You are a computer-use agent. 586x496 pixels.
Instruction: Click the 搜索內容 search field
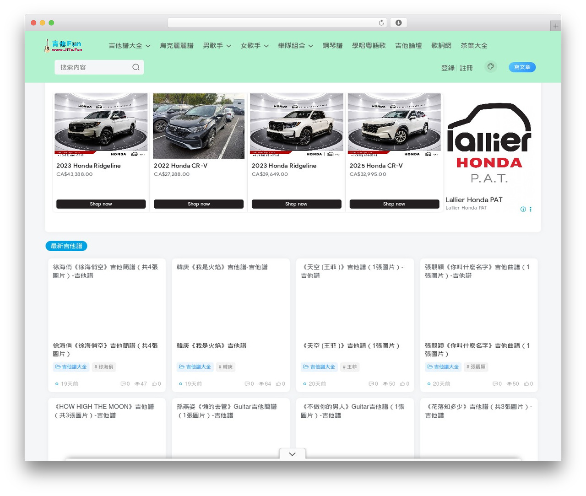tap(99, 67)
